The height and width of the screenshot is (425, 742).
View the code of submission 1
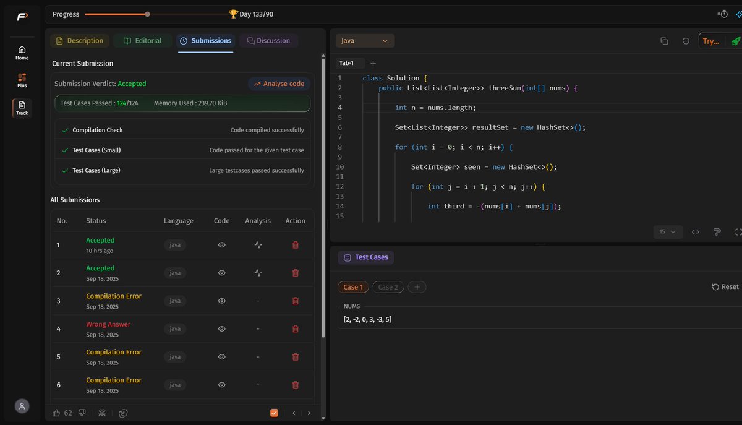[x=221, y=245]
